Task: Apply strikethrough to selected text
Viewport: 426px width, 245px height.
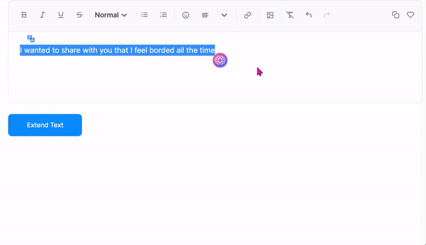Action: (x=79, y=15)
